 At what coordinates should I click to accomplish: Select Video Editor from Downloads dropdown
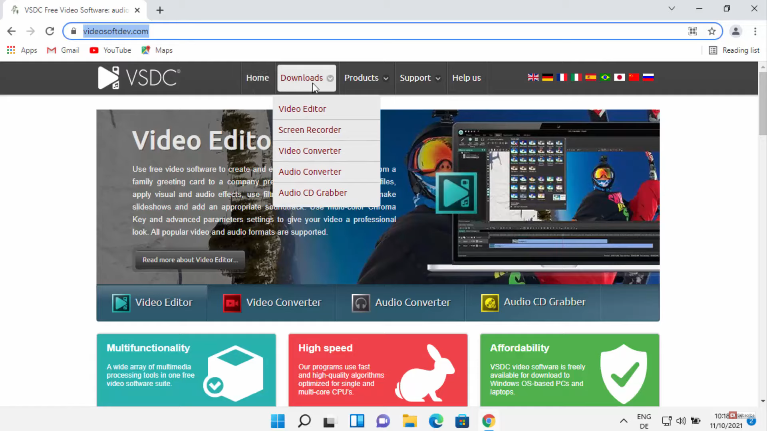tap(326, 109)
